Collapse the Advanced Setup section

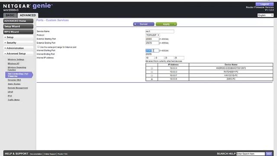pos(18,54)
